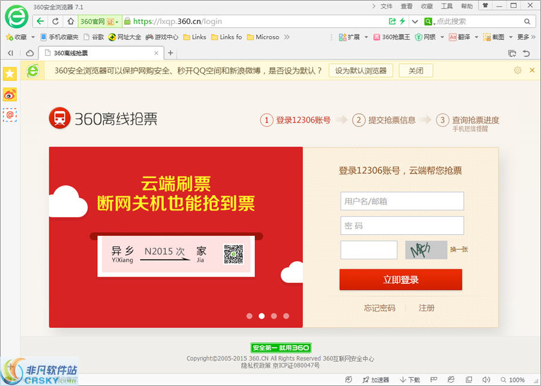Click the 立即登录 login button

click(400, 280)
